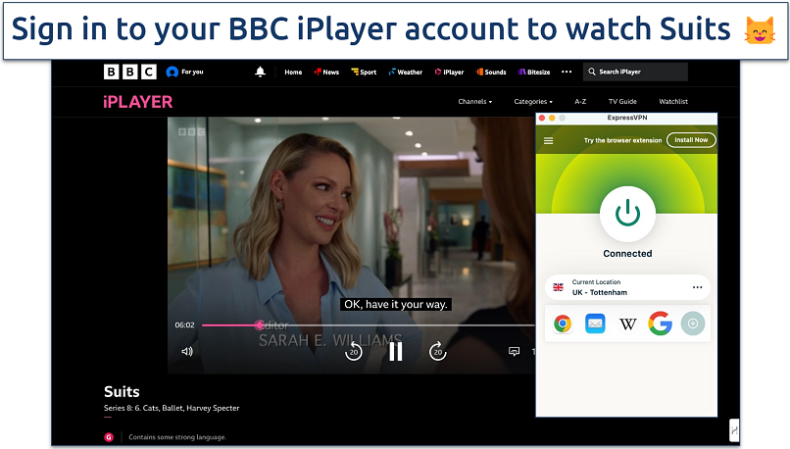Screen dimensions: 790x449
Task: Skip forward 20 seconds
Action: click(x=438, y=352)
